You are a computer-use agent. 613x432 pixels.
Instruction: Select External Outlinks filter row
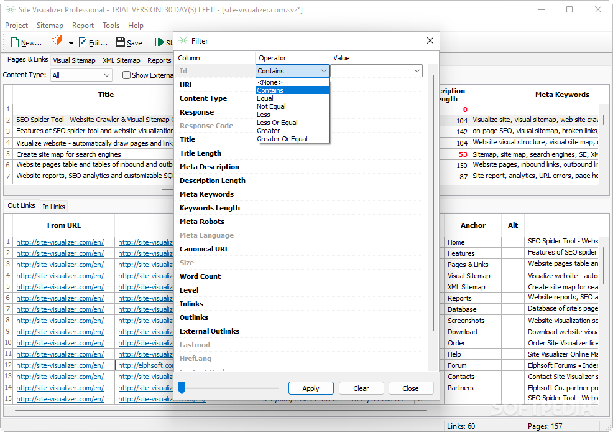pos(209,331)
